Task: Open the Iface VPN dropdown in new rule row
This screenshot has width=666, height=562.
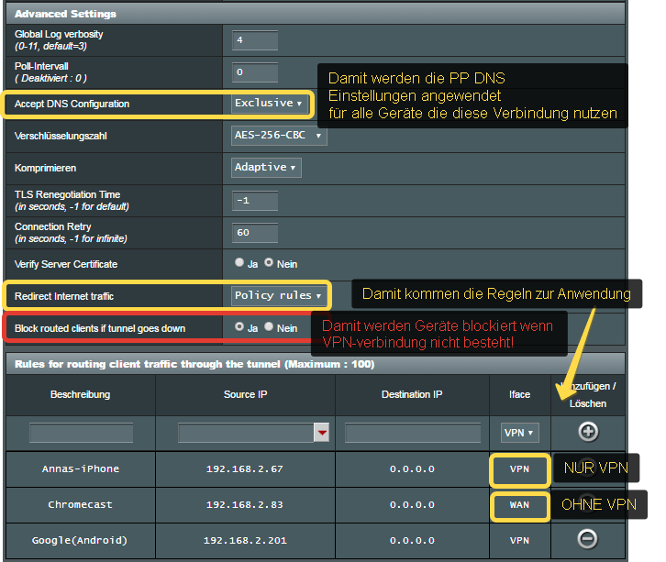Action: (519, 433)
